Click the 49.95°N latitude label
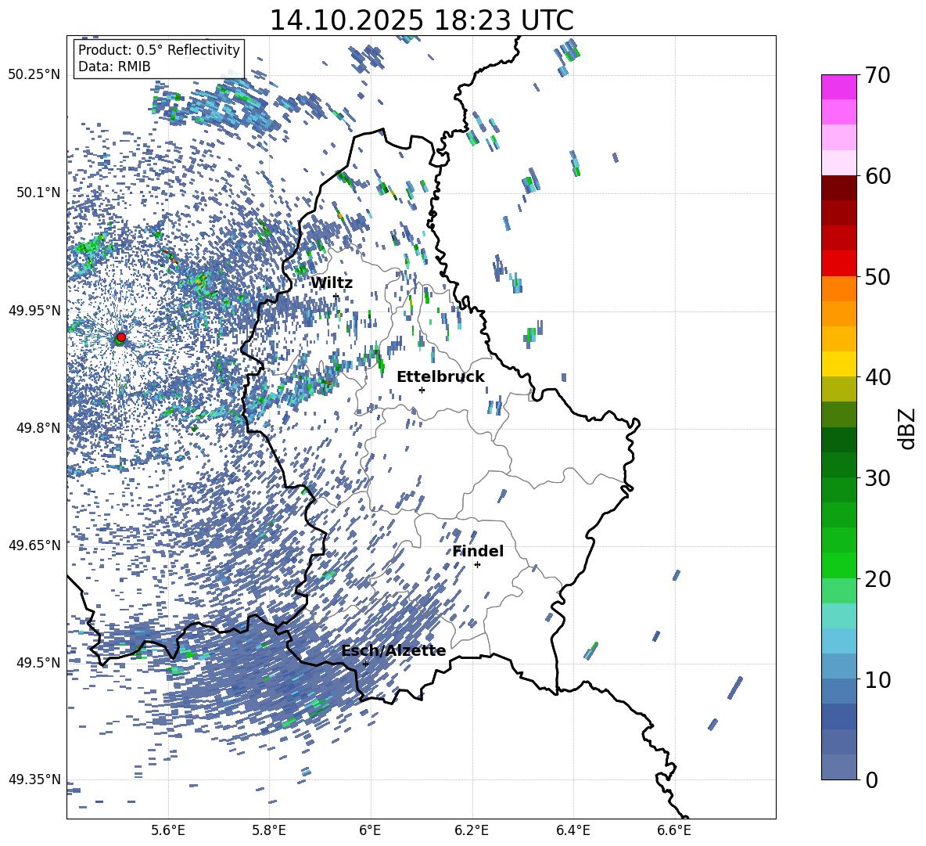 coord(34,310)
